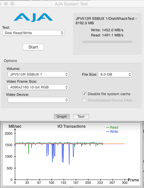Click the AJA logo

pyautogui.click(x=33, y=17)
